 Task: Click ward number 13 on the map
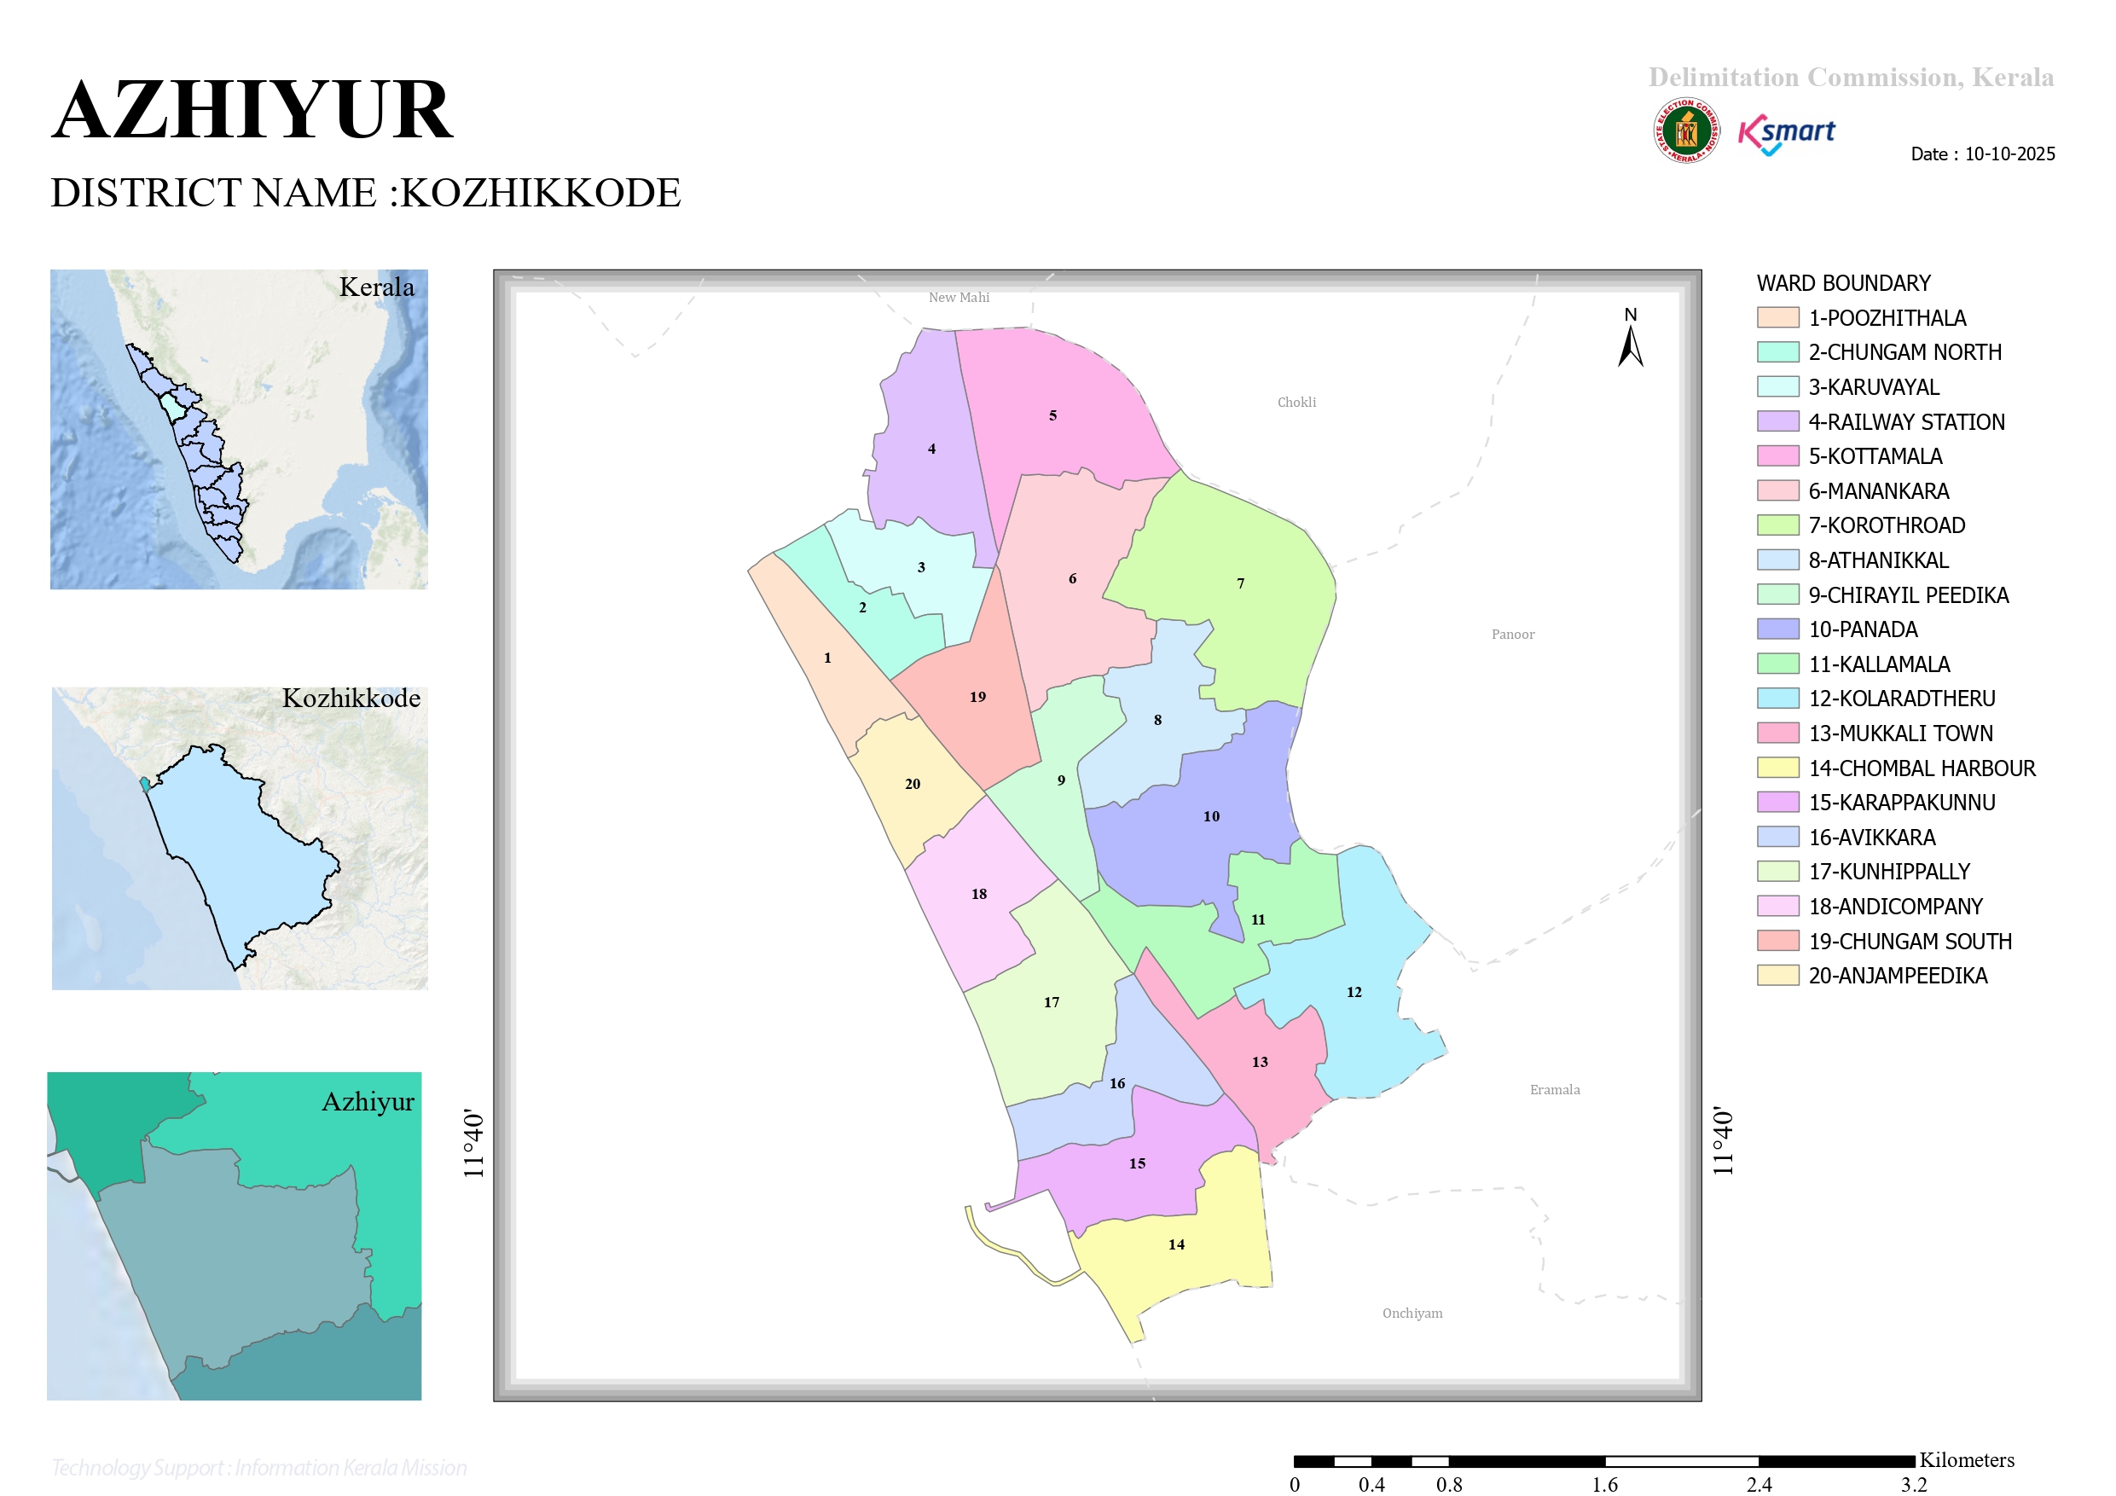(x=1260, y=1063)
